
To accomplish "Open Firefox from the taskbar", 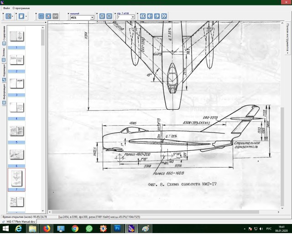I will pos(47,228).
